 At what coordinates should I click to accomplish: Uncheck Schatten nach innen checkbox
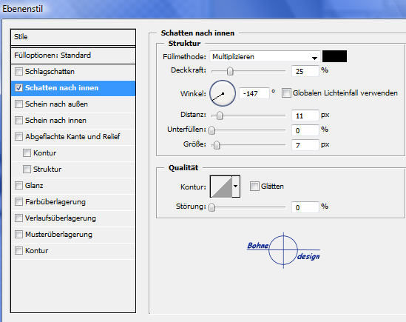tap(18, 87)
